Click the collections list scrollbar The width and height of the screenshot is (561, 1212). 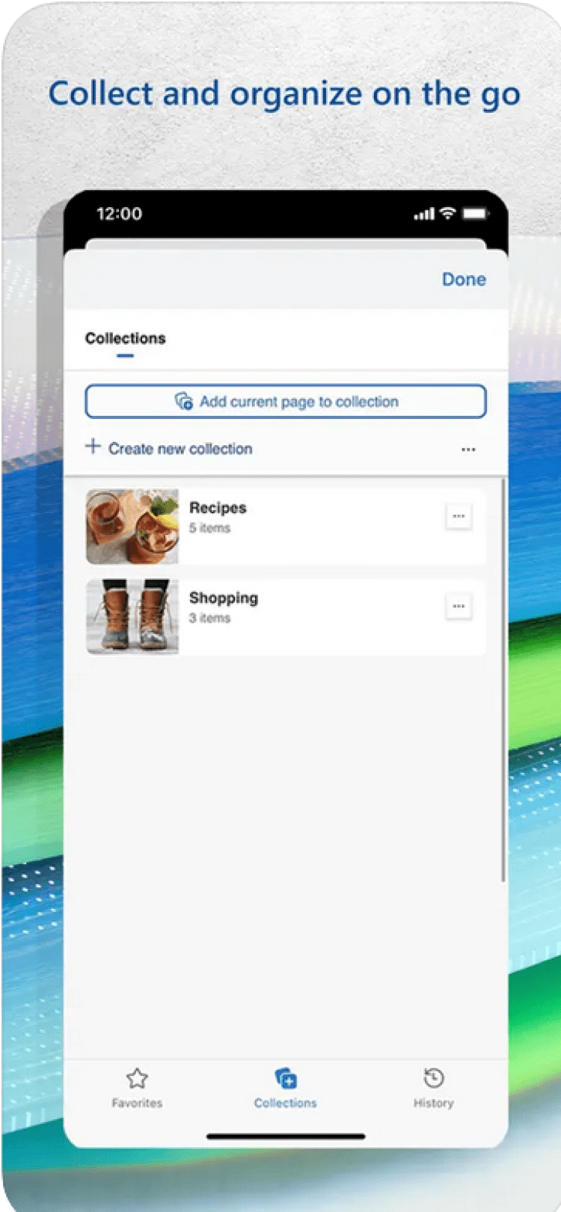[503, 680]
